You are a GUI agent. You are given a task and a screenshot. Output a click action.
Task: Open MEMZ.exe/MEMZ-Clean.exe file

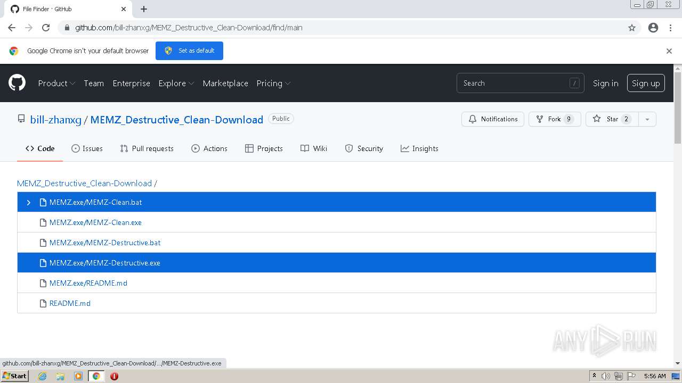click(x=95, y=222)
